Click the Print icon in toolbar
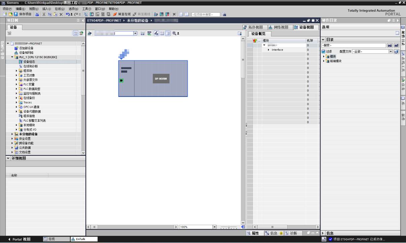Image resolution: width=406 pixels, height=243 pixels. coord(37,14)
